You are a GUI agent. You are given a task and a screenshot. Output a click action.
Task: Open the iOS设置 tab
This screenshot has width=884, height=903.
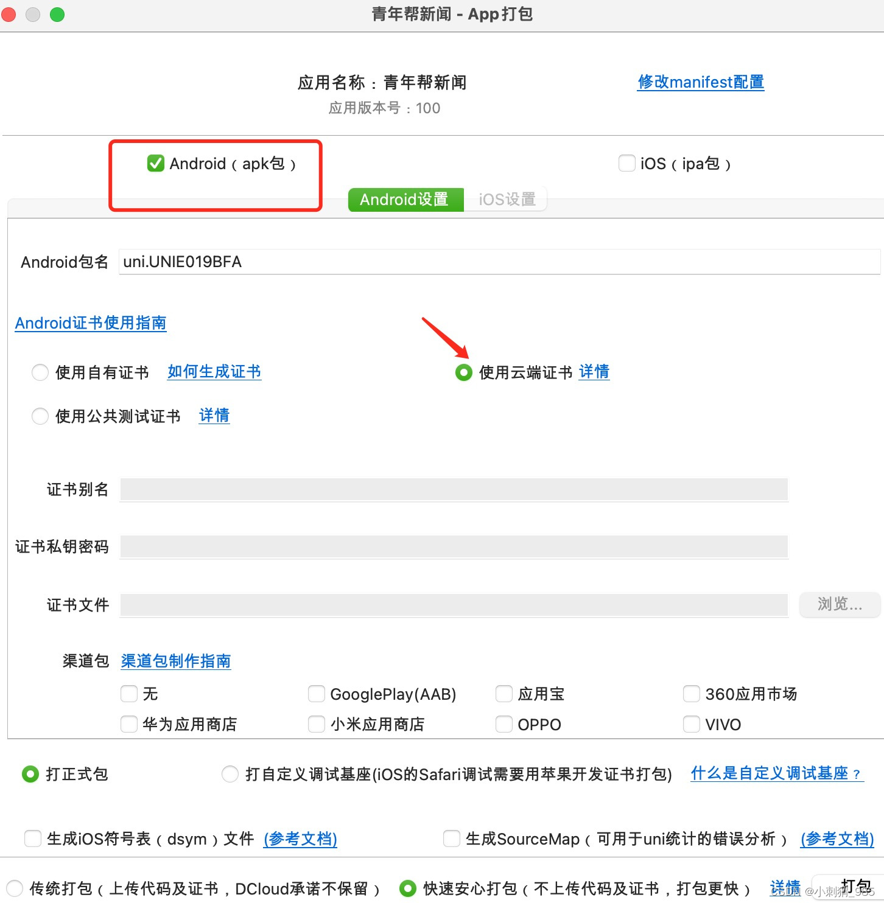[x=506, y=199]
